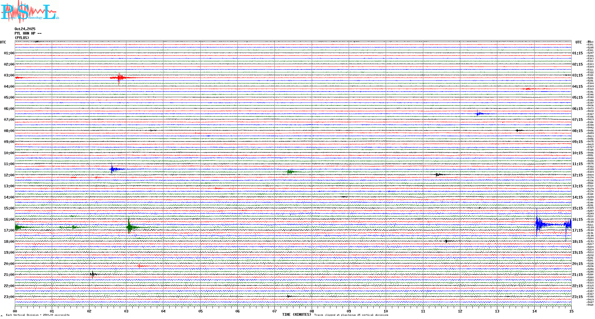This screenshot has height=319, width=595.
Task: Select the 03:00 hour label on left axis
Action: [x=9, y=75]
